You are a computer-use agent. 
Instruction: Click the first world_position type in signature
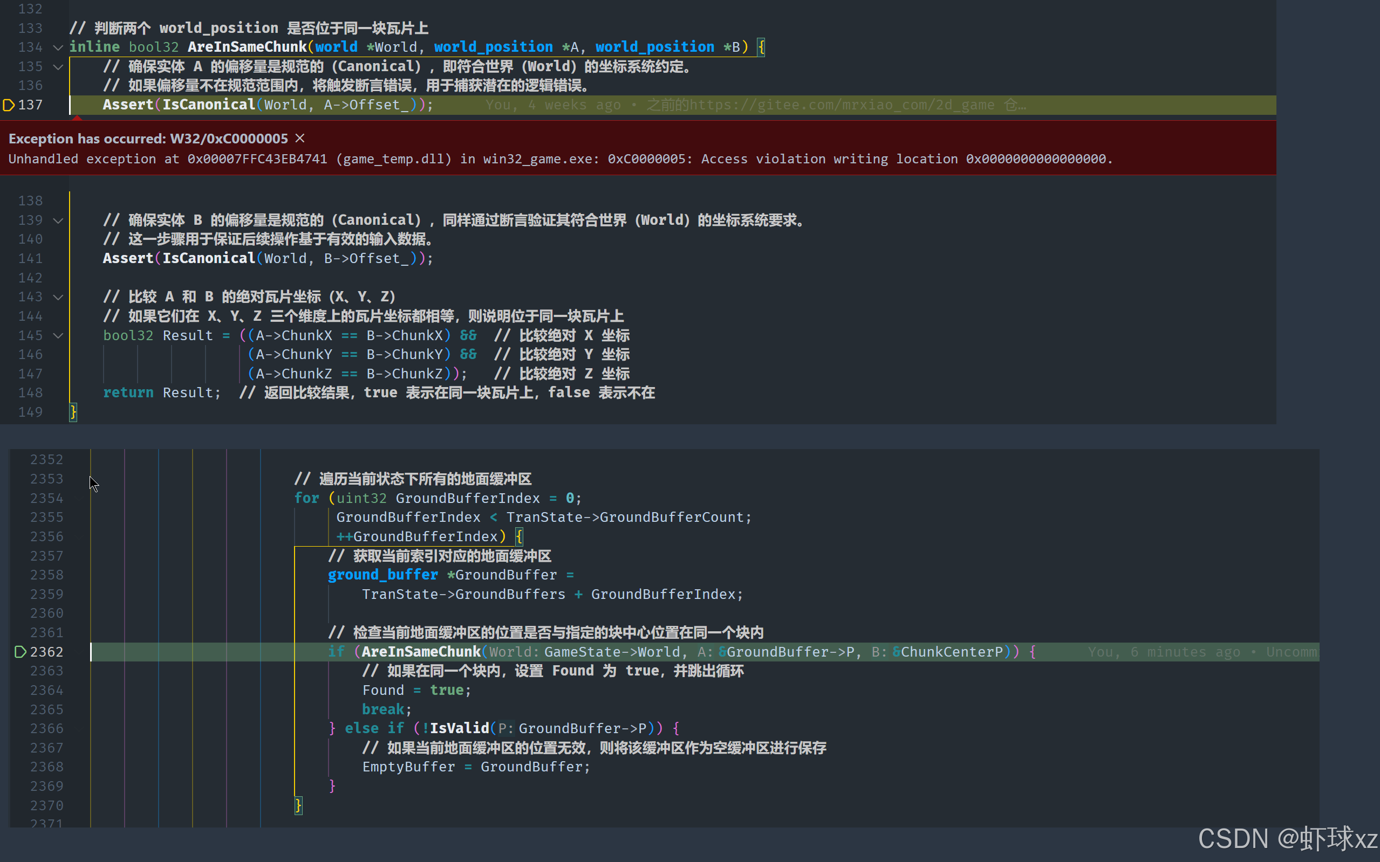[493, 47]
